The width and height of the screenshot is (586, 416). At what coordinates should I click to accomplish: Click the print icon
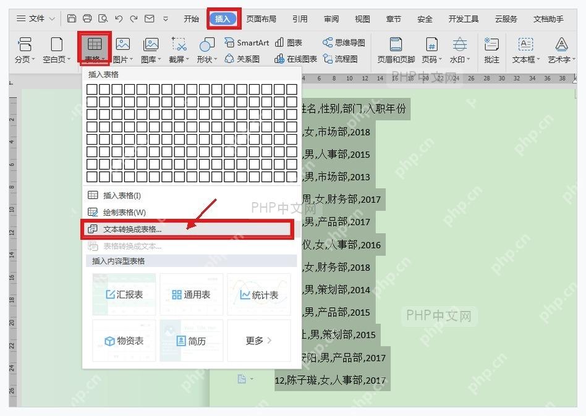(87, 19)
